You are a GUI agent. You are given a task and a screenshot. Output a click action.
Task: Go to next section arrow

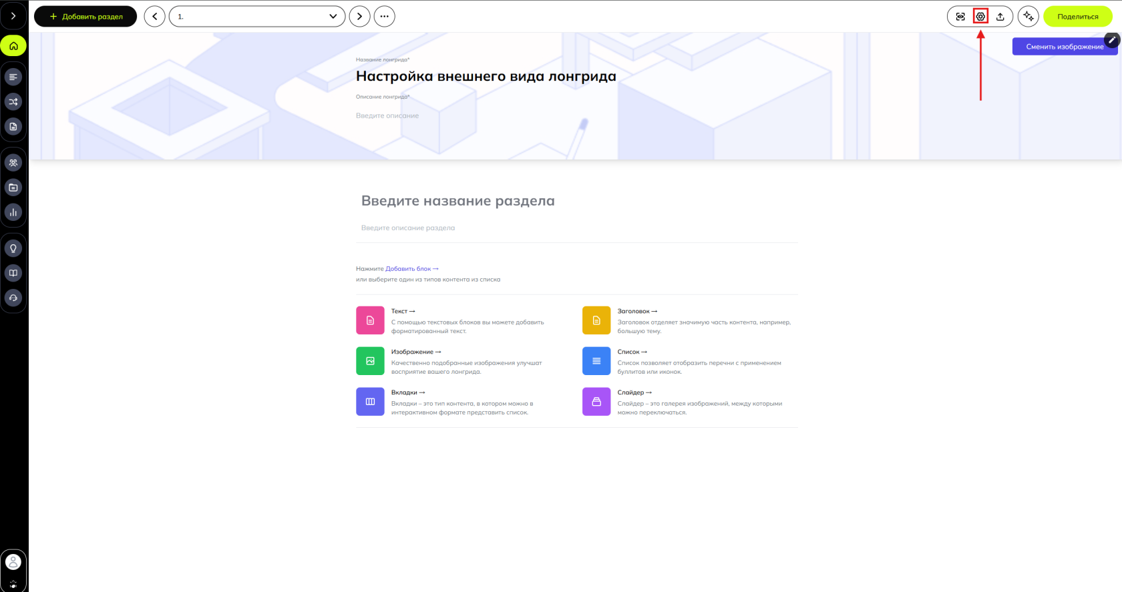click(x=360, y=17)
